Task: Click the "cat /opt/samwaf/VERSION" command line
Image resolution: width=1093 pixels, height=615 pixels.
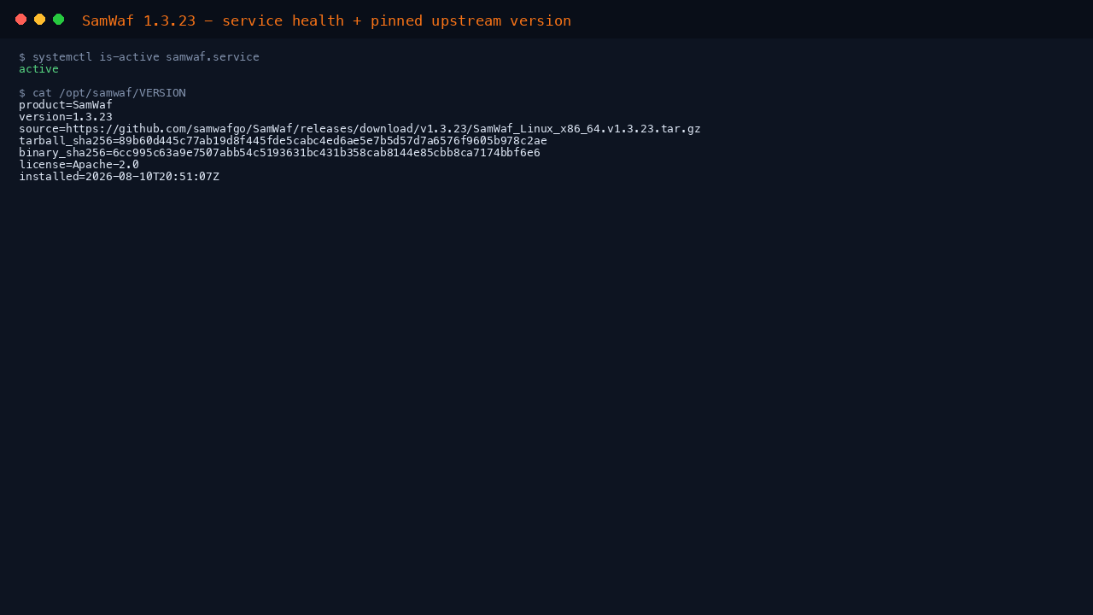Action: coord(102,93)
